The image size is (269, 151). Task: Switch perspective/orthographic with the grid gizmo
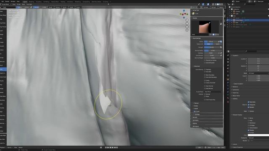click(x=187, y=30)
